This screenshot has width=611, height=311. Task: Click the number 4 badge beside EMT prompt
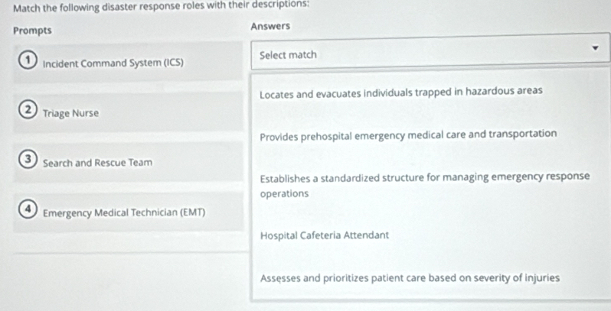(x=28, y=209)
